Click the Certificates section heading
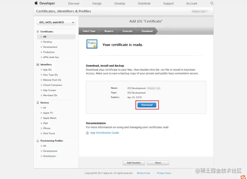 pyautogui.click(x=47, y=32)
